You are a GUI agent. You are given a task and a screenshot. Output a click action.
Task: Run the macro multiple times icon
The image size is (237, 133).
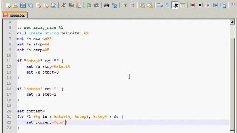point(216,5)
